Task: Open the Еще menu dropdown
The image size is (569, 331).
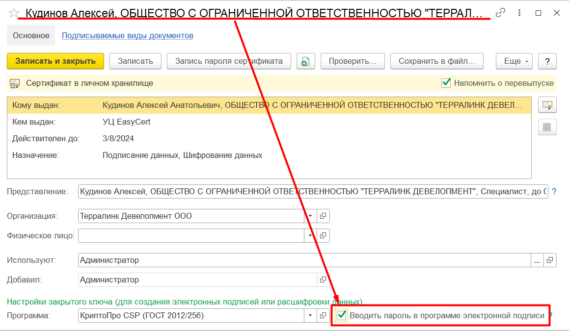Action: pyautogui.click(x=514, y=61)
